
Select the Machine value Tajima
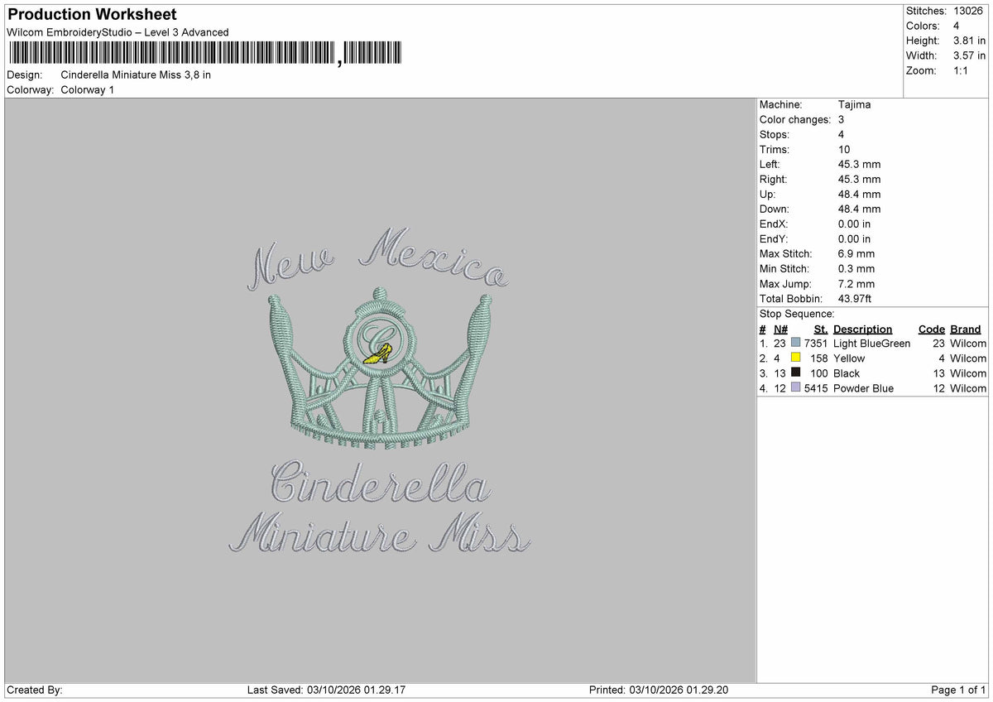click(854, 105)
